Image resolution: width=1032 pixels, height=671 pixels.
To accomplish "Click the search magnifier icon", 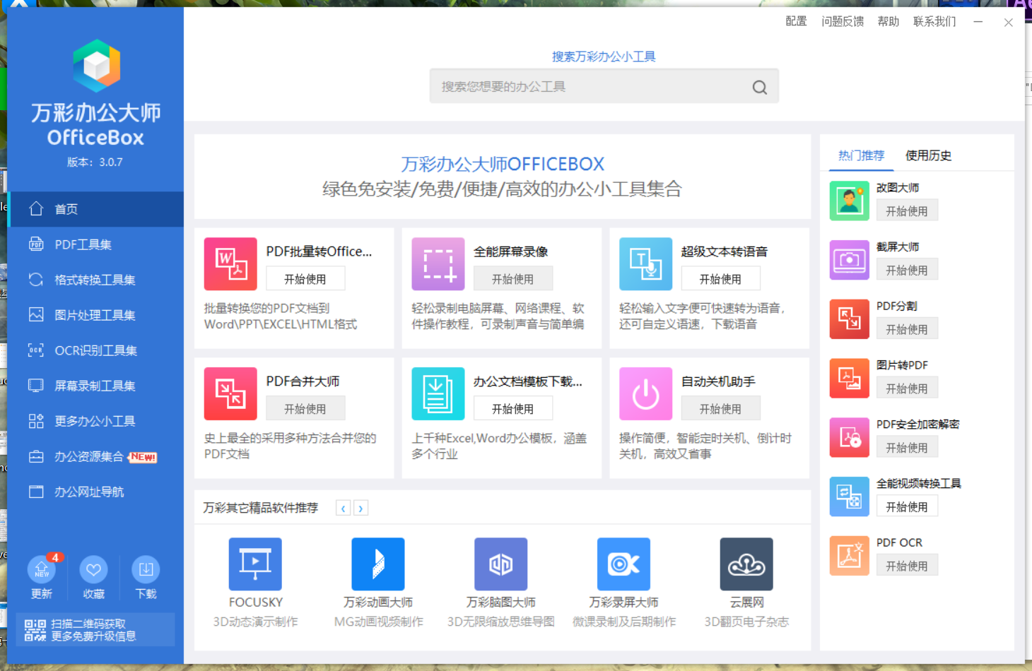I will click(x=760, y=87).
